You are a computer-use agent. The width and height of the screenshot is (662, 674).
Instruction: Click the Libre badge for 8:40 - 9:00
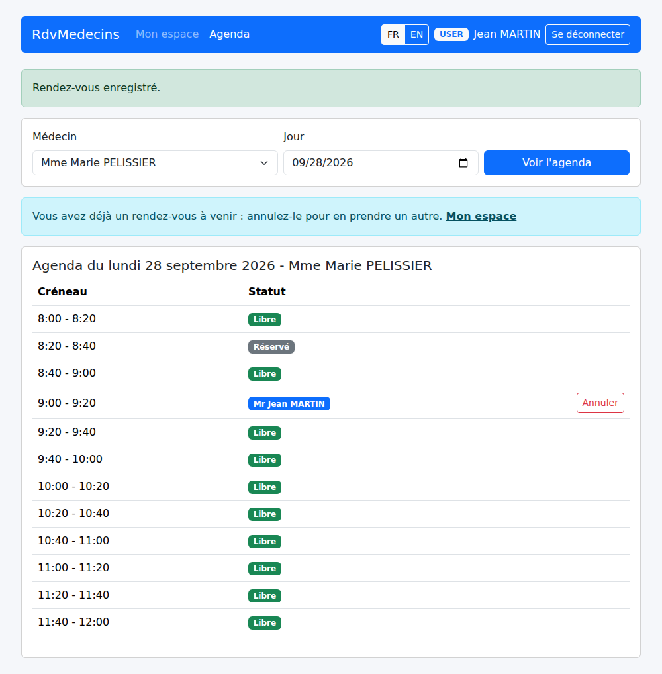pos(265,374)
